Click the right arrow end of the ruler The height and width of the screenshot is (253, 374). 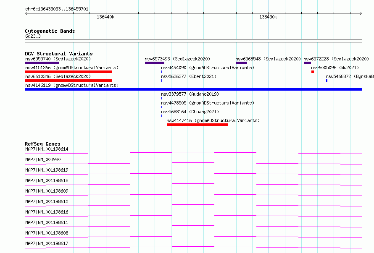point(361,13)
